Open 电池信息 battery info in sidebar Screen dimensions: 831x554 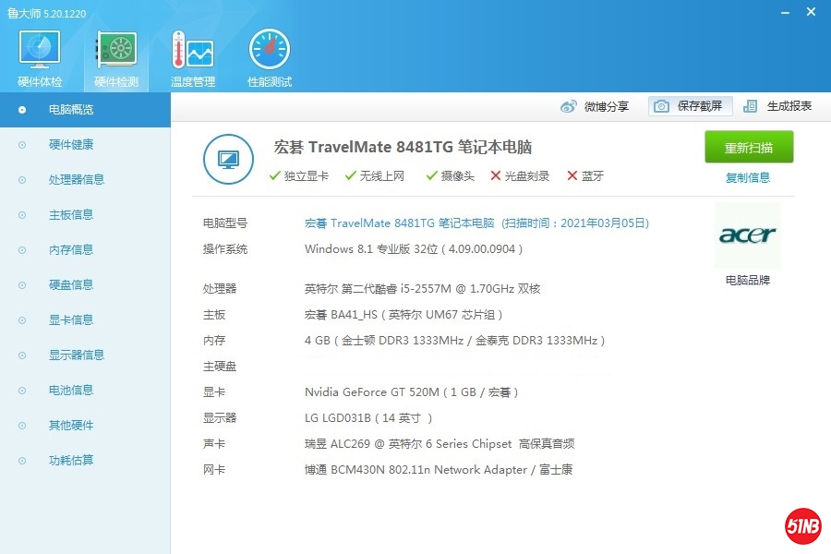click(x=71, y=391)
